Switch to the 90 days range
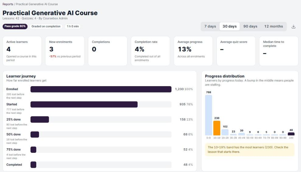The height and width of the screenshot is (172, 301). click(x=250, y=26)
